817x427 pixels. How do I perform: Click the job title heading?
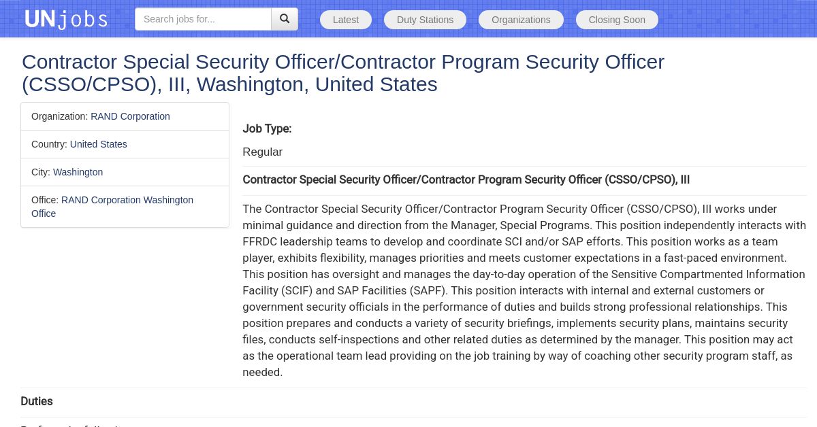342,73
